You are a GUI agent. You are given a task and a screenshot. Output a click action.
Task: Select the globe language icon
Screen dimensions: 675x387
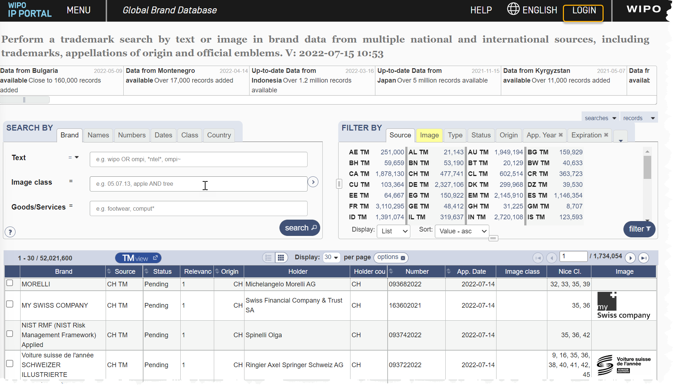[x=513, y=9]
